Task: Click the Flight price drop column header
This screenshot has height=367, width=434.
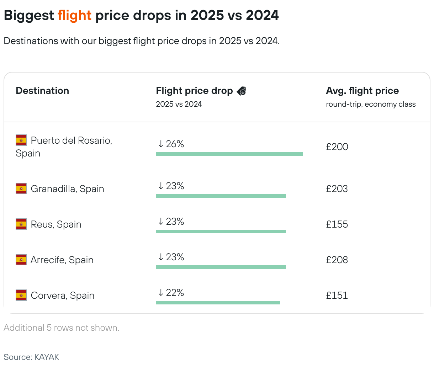Action: coord(194,91)
